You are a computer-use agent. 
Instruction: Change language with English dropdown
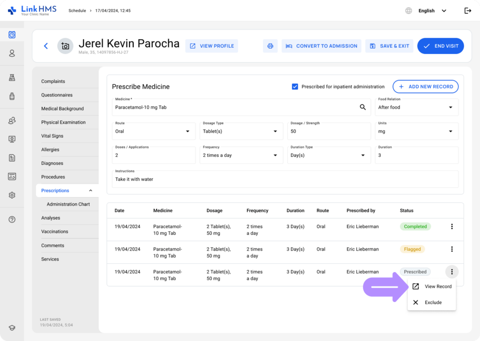[432, 11]
